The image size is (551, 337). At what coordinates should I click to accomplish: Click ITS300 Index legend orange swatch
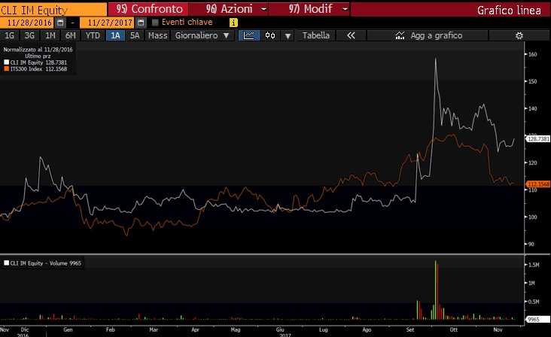click(x=6, y=68)
